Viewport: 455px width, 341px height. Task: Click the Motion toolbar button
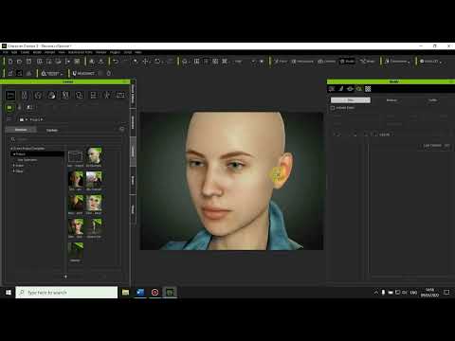pyautogui.click(x=327, y=62)
